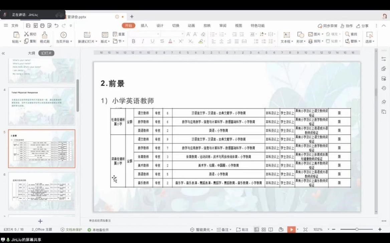The width and height of the screenshot is (390, 243).
Task: Toggle subscript formatting
Action: [191, 41]
